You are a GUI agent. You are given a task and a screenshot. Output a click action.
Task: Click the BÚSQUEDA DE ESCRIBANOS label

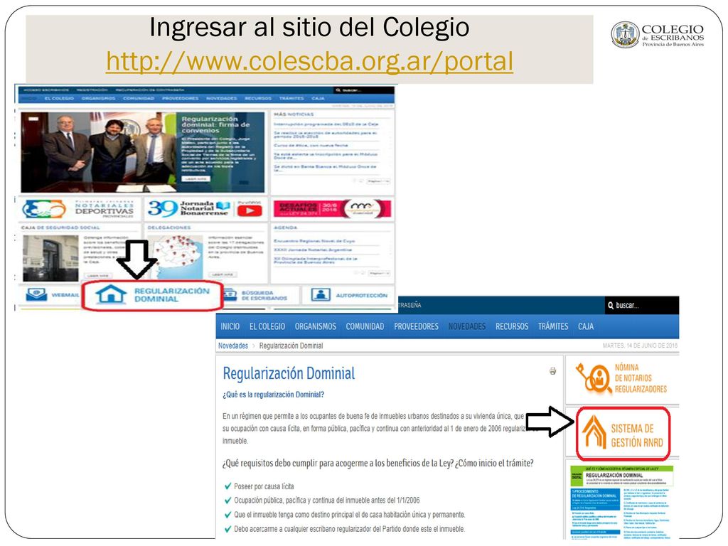tap(264, 295)
